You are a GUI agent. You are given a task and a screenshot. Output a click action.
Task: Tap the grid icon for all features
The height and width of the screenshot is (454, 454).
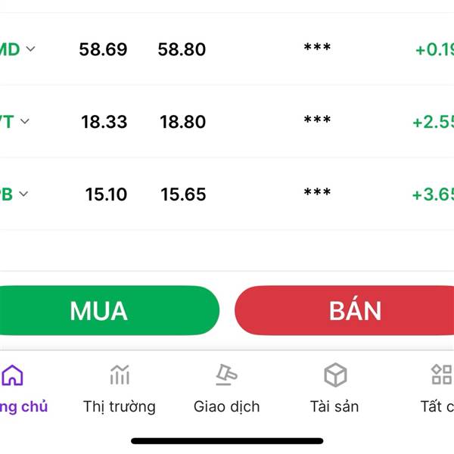pyautogui.click(x=442, y=375)
